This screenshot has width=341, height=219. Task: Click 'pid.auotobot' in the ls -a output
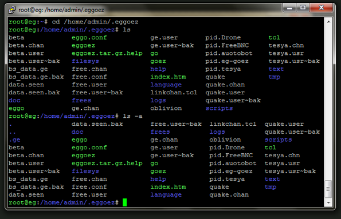[233, 164]
